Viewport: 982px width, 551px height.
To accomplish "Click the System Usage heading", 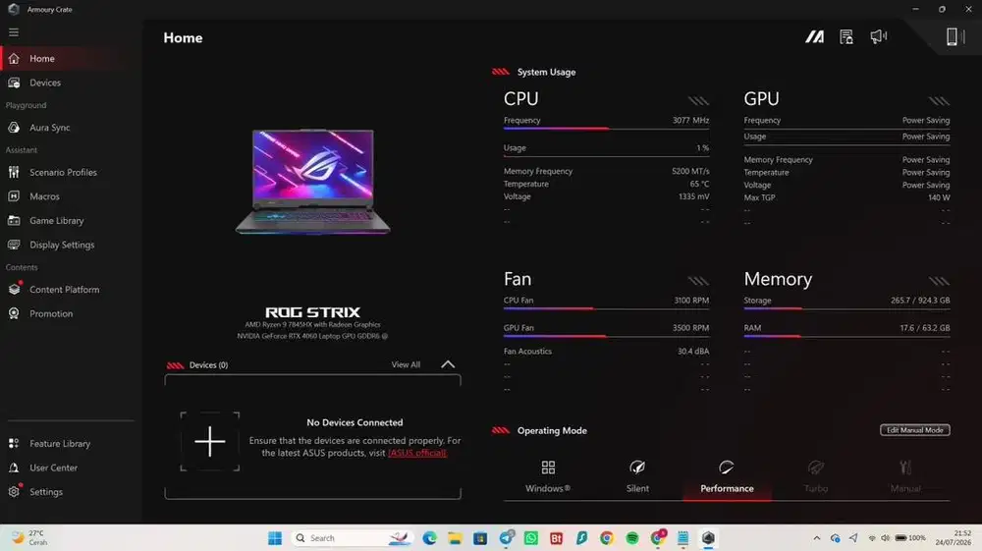I will pyautogui.click(x=546, y=72).
